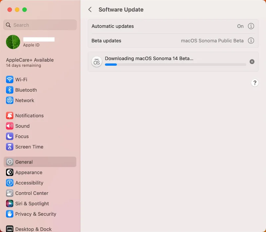This screenshot has height=232, width=266.
Task: Click the Focus moon icon
Action: pyautogui.click(x=10, y=136)
